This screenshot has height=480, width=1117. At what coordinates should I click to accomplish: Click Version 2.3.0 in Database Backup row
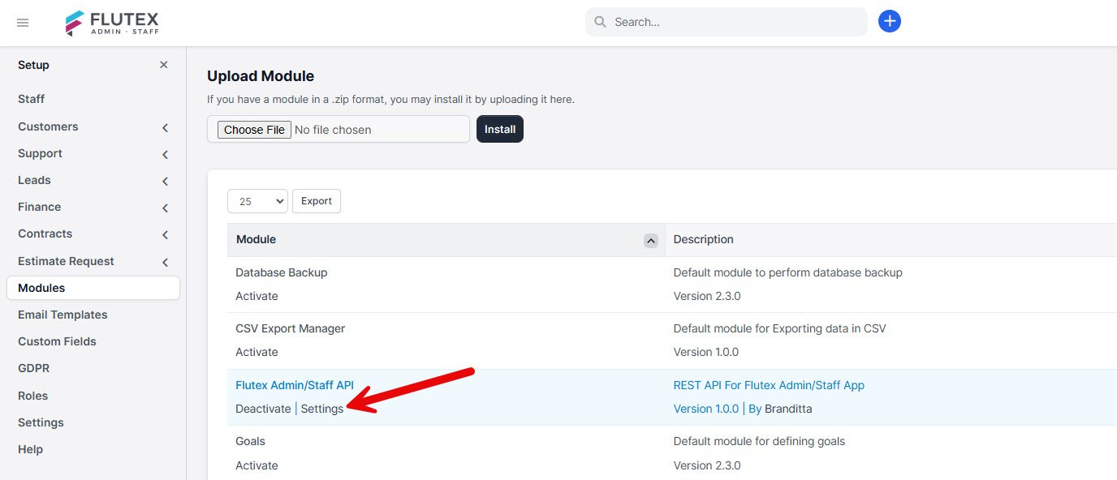(x=707, y=296)
